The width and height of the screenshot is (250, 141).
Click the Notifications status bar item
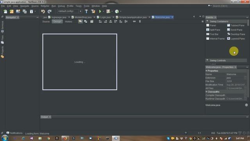(x=14, y=133)
